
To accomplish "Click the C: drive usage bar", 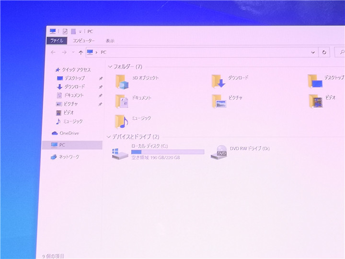I will click(x=168, y=152).
